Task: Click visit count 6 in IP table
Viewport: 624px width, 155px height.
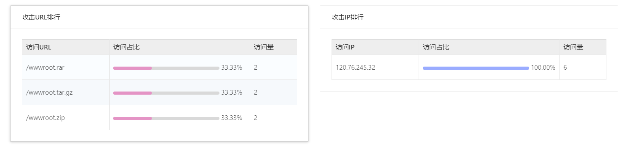Action: coord(565,67)
